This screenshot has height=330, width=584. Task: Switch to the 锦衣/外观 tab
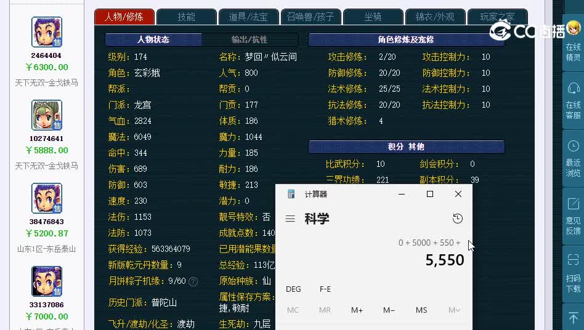pyautogui.click(x=435, y=17)
